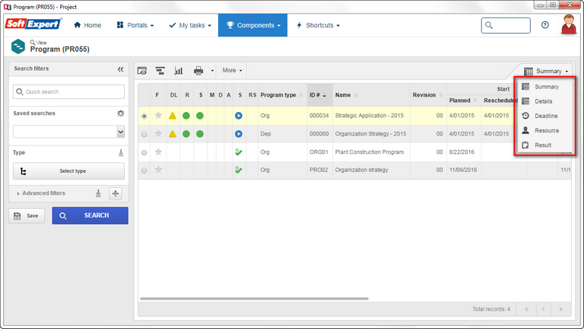Open the Components dropdown
Image resolution: width=584 pixels, height=329 pixels.
[x=253, y=25]
